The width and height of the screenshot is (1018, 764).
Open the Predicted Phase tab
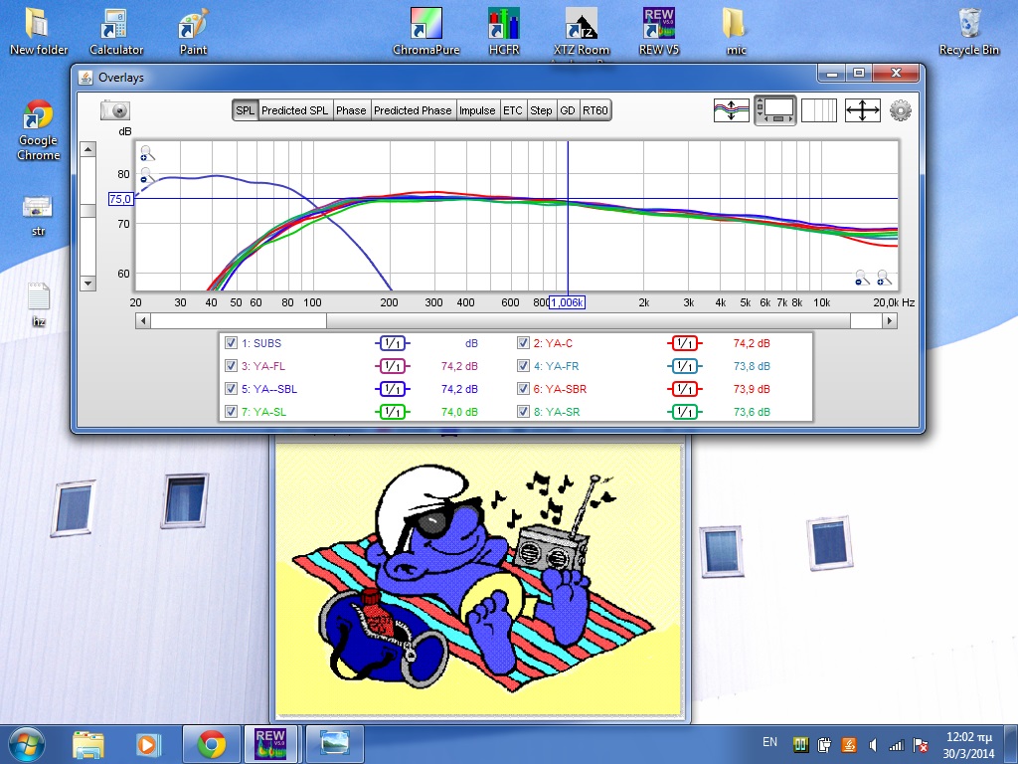(413, 110)
